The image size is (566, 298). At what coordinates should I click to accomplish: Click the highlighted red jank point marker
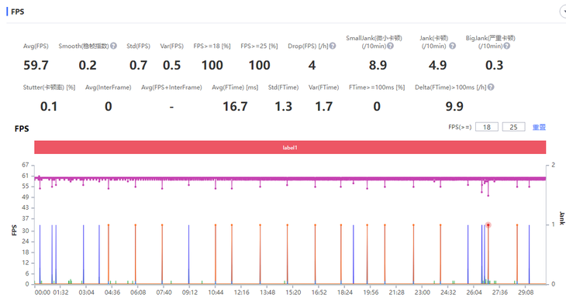(x=488, y=224)
